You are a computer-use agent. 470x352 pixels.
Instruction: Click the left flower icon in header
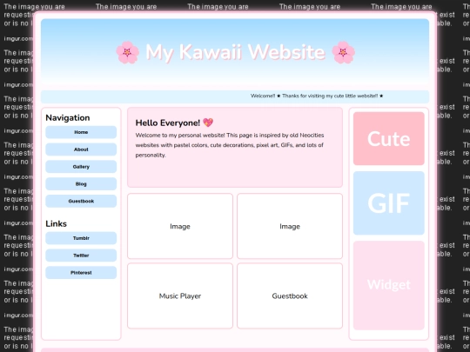click(x=128, y=52)
